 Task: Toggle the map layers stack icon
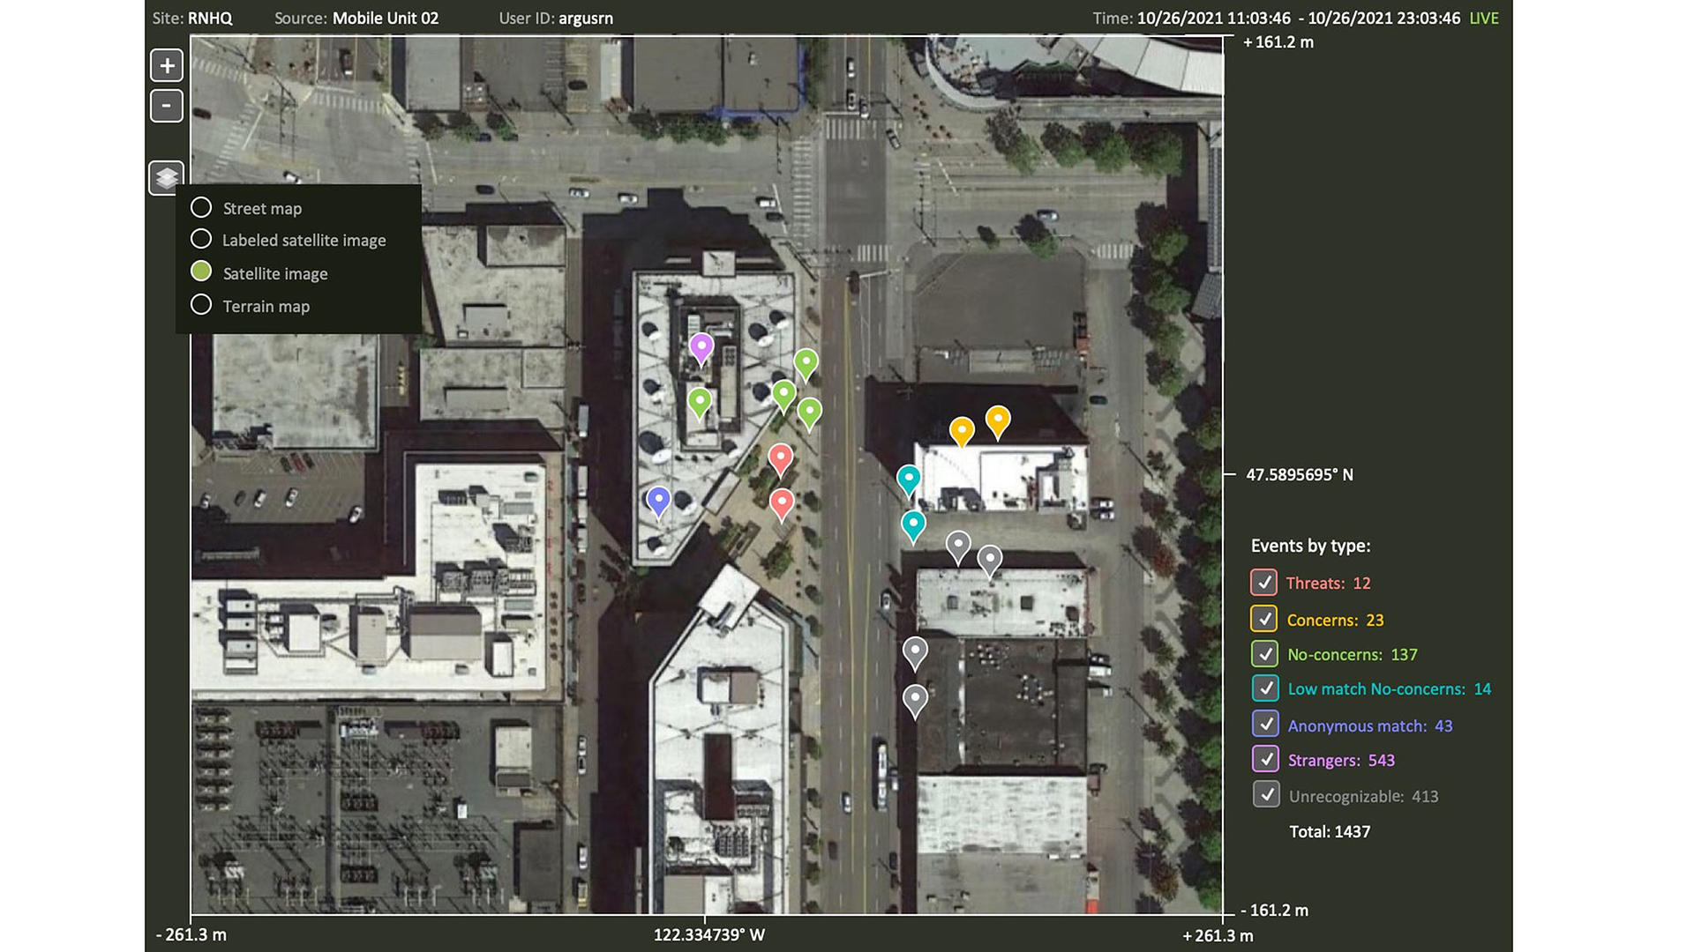pyautogui.click(x=167, y=178)
